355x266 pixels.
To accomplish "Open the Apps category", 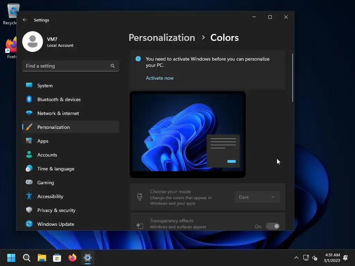I will [71, 141].
